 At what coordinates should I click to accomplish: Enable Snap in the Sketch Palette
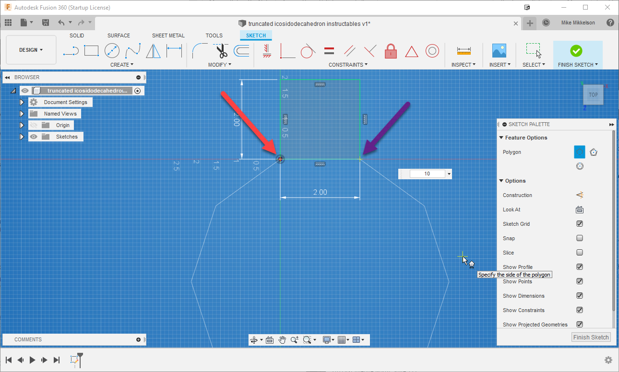point(579,238)
